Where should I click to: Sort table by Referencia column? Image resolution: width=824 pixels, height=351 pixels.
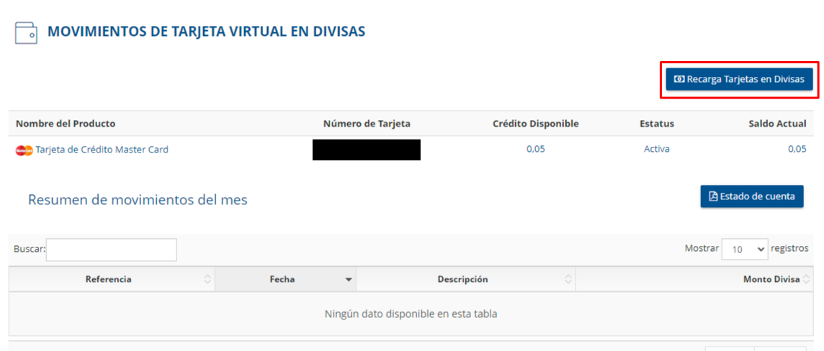(112, 279)
